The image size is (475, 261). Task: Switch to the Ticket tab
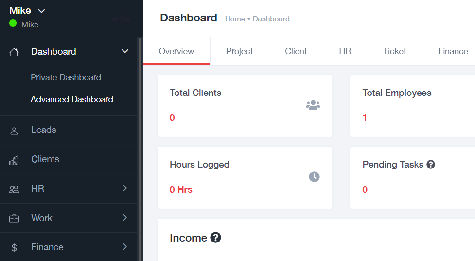coord(394,51)
